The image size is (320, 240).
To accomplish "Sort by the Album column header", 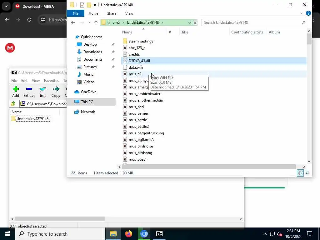I will pos(274,32).
